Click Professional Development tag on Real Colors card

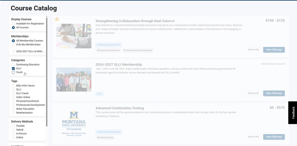point(138,50)
